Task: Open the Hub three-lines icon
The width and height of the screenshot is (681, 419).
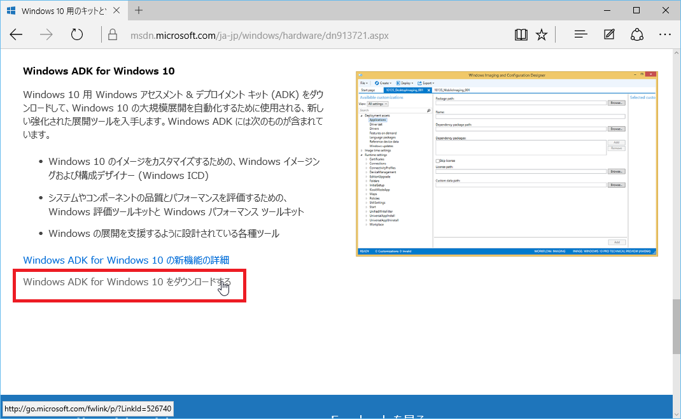Action: 580,34
